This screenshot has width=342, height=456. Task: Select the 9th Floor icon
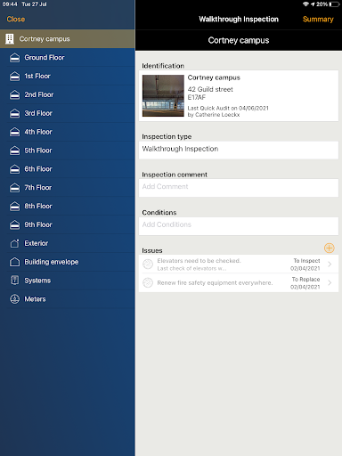click(x=14, y=224)
